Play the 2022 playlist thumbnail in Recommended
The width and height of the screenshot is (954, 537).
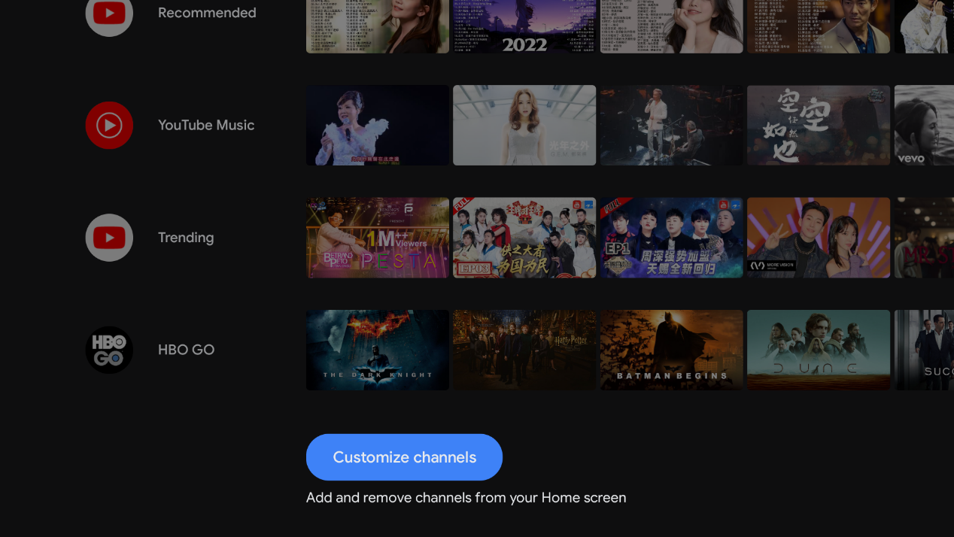coord(524,26)
